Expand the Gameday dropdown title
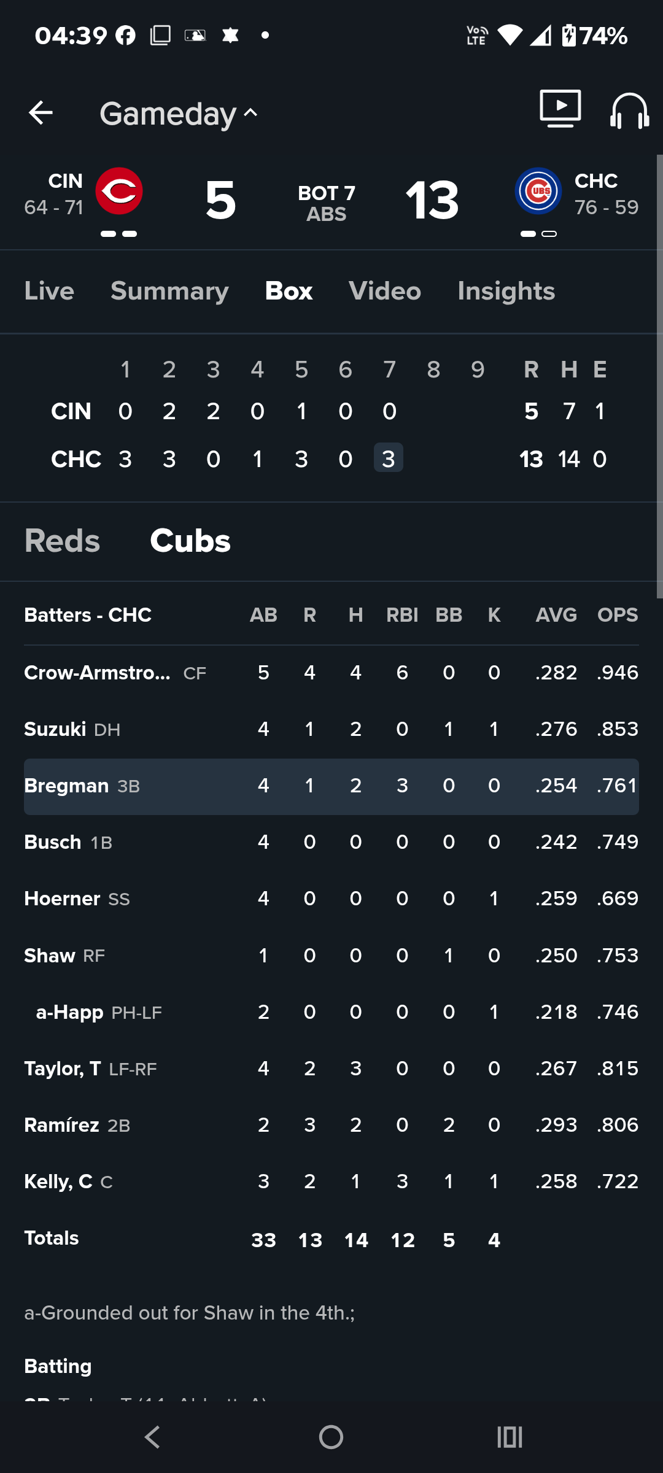This screenshot has width=663, height=1473. point(179,114)
